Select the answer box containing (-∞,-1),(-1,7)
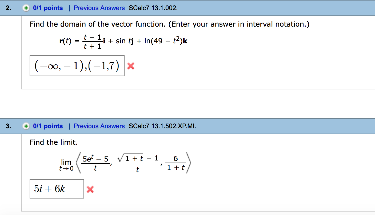375x215 pixels. (77, 66)
